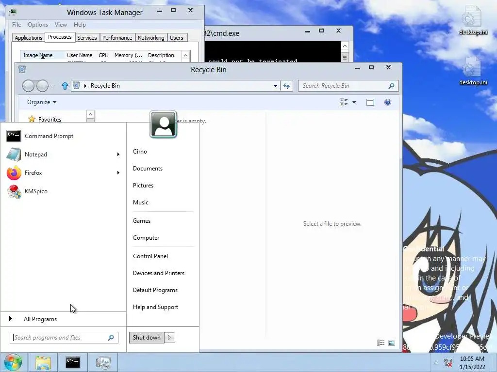Click the network disconnected tray icon
Viewport: 497px width, 372px height.
pyautogui.click(x=448, y=363)
